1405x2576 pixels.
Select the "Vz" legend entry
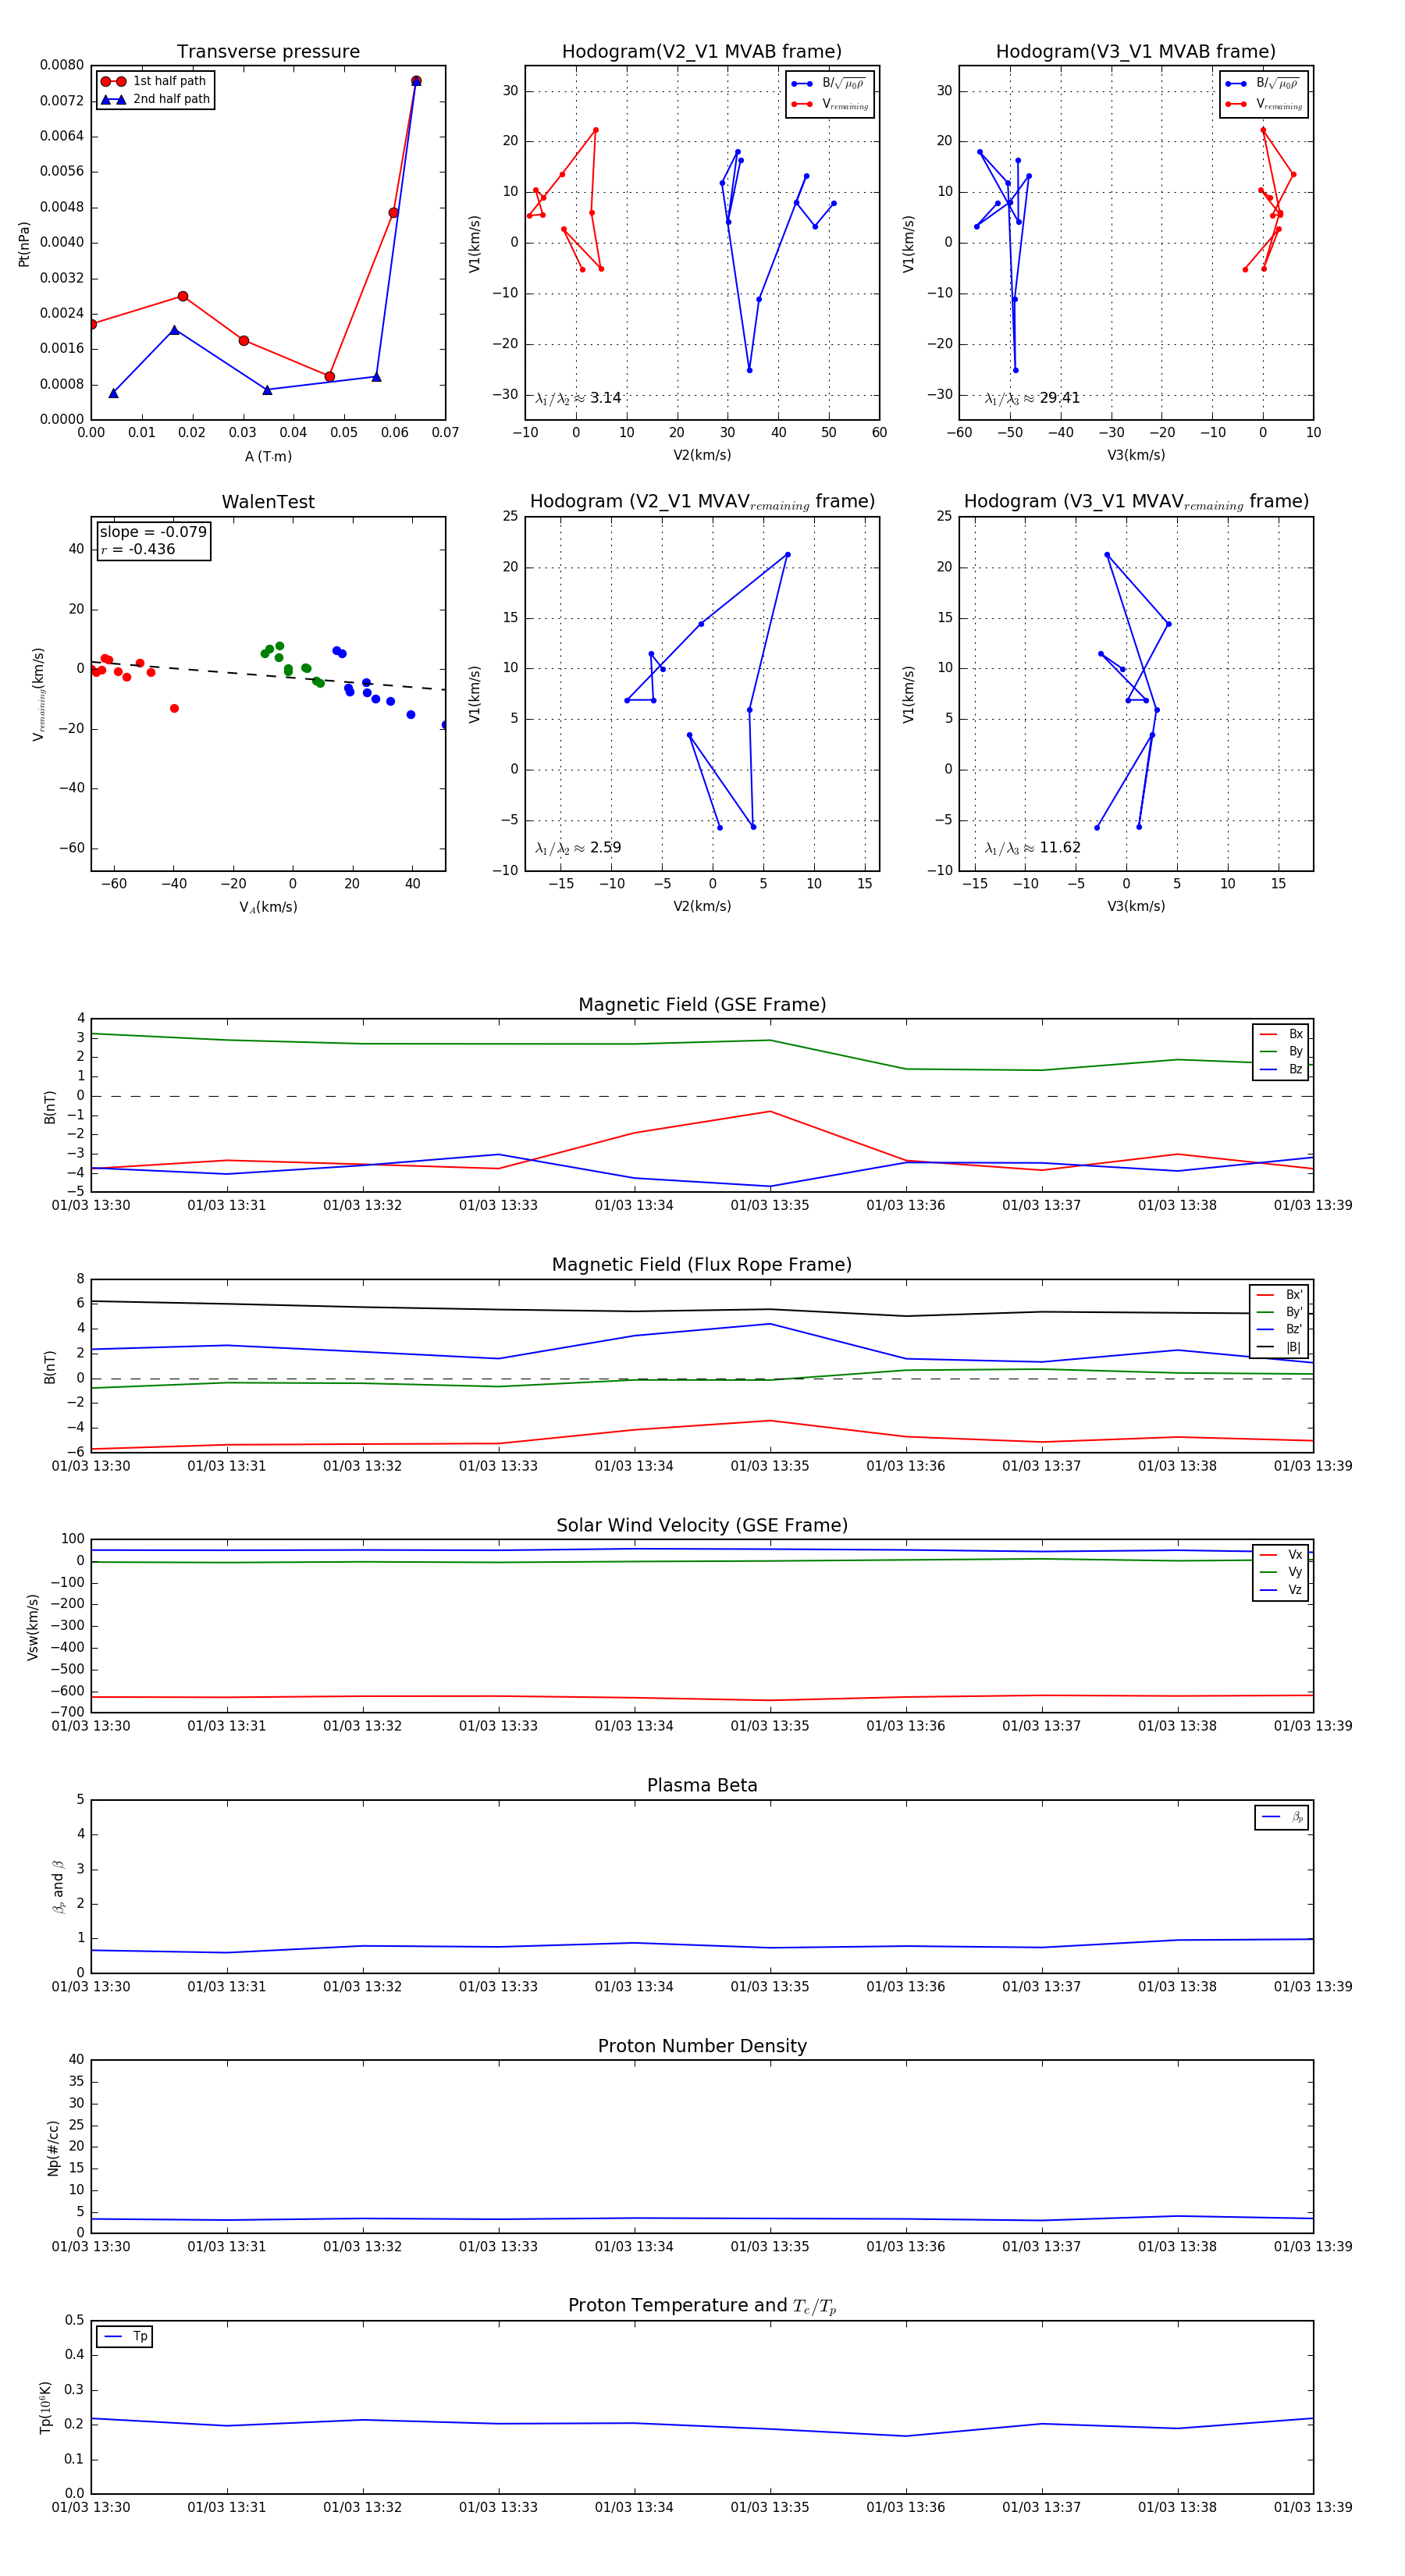pyautogui.click(x=1281, y=1589)
